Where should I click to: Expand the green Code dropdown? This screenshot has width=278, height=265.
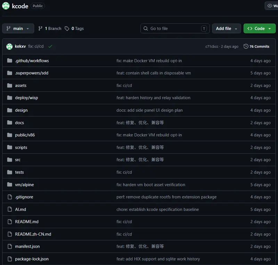point(259,29)
